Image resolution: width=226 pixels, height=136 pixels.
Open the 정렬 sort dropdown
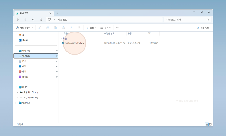pyautogui.click(x=91, y=28)
